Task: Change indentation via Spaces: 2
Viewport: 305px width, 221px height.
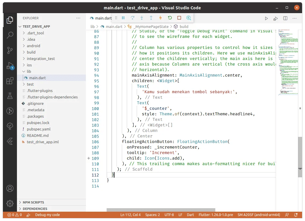Action: [x=152, y=215]
